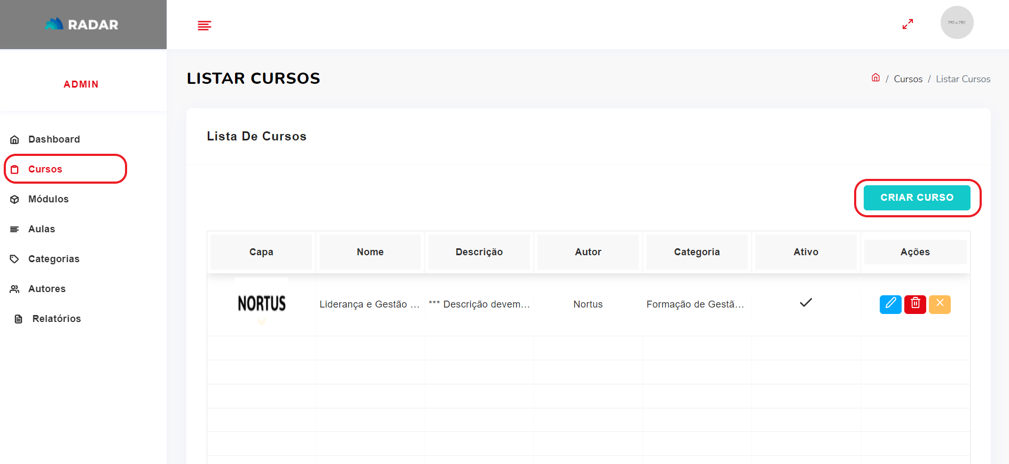Image resolution: width=1009 pixels, height=464 pixels.
Task: Sort by the Nome column header
Action: coord(370,252)
